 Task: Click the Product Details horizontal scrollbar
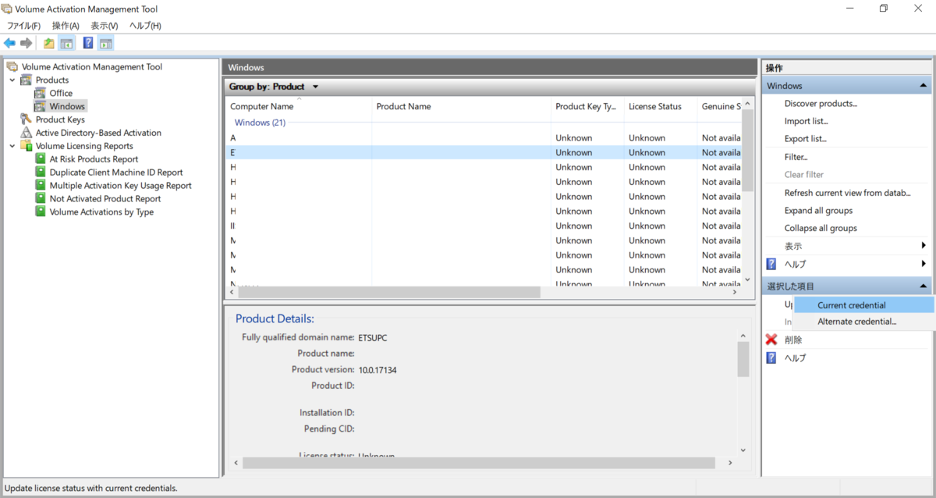(x=479, y=463)
